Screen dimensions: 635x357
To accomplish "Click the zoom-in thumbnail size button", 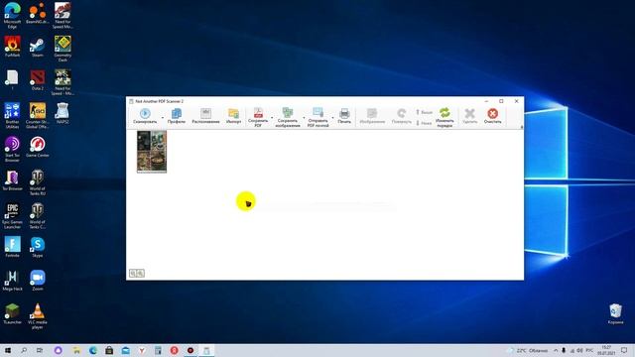I will tap(140, 274).
